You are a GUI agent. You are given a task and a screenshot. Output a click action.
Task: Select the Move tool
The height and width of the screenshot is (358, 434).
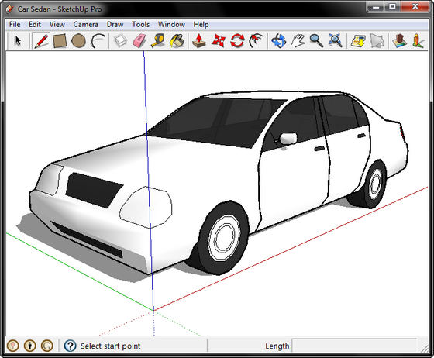point(219,41)
